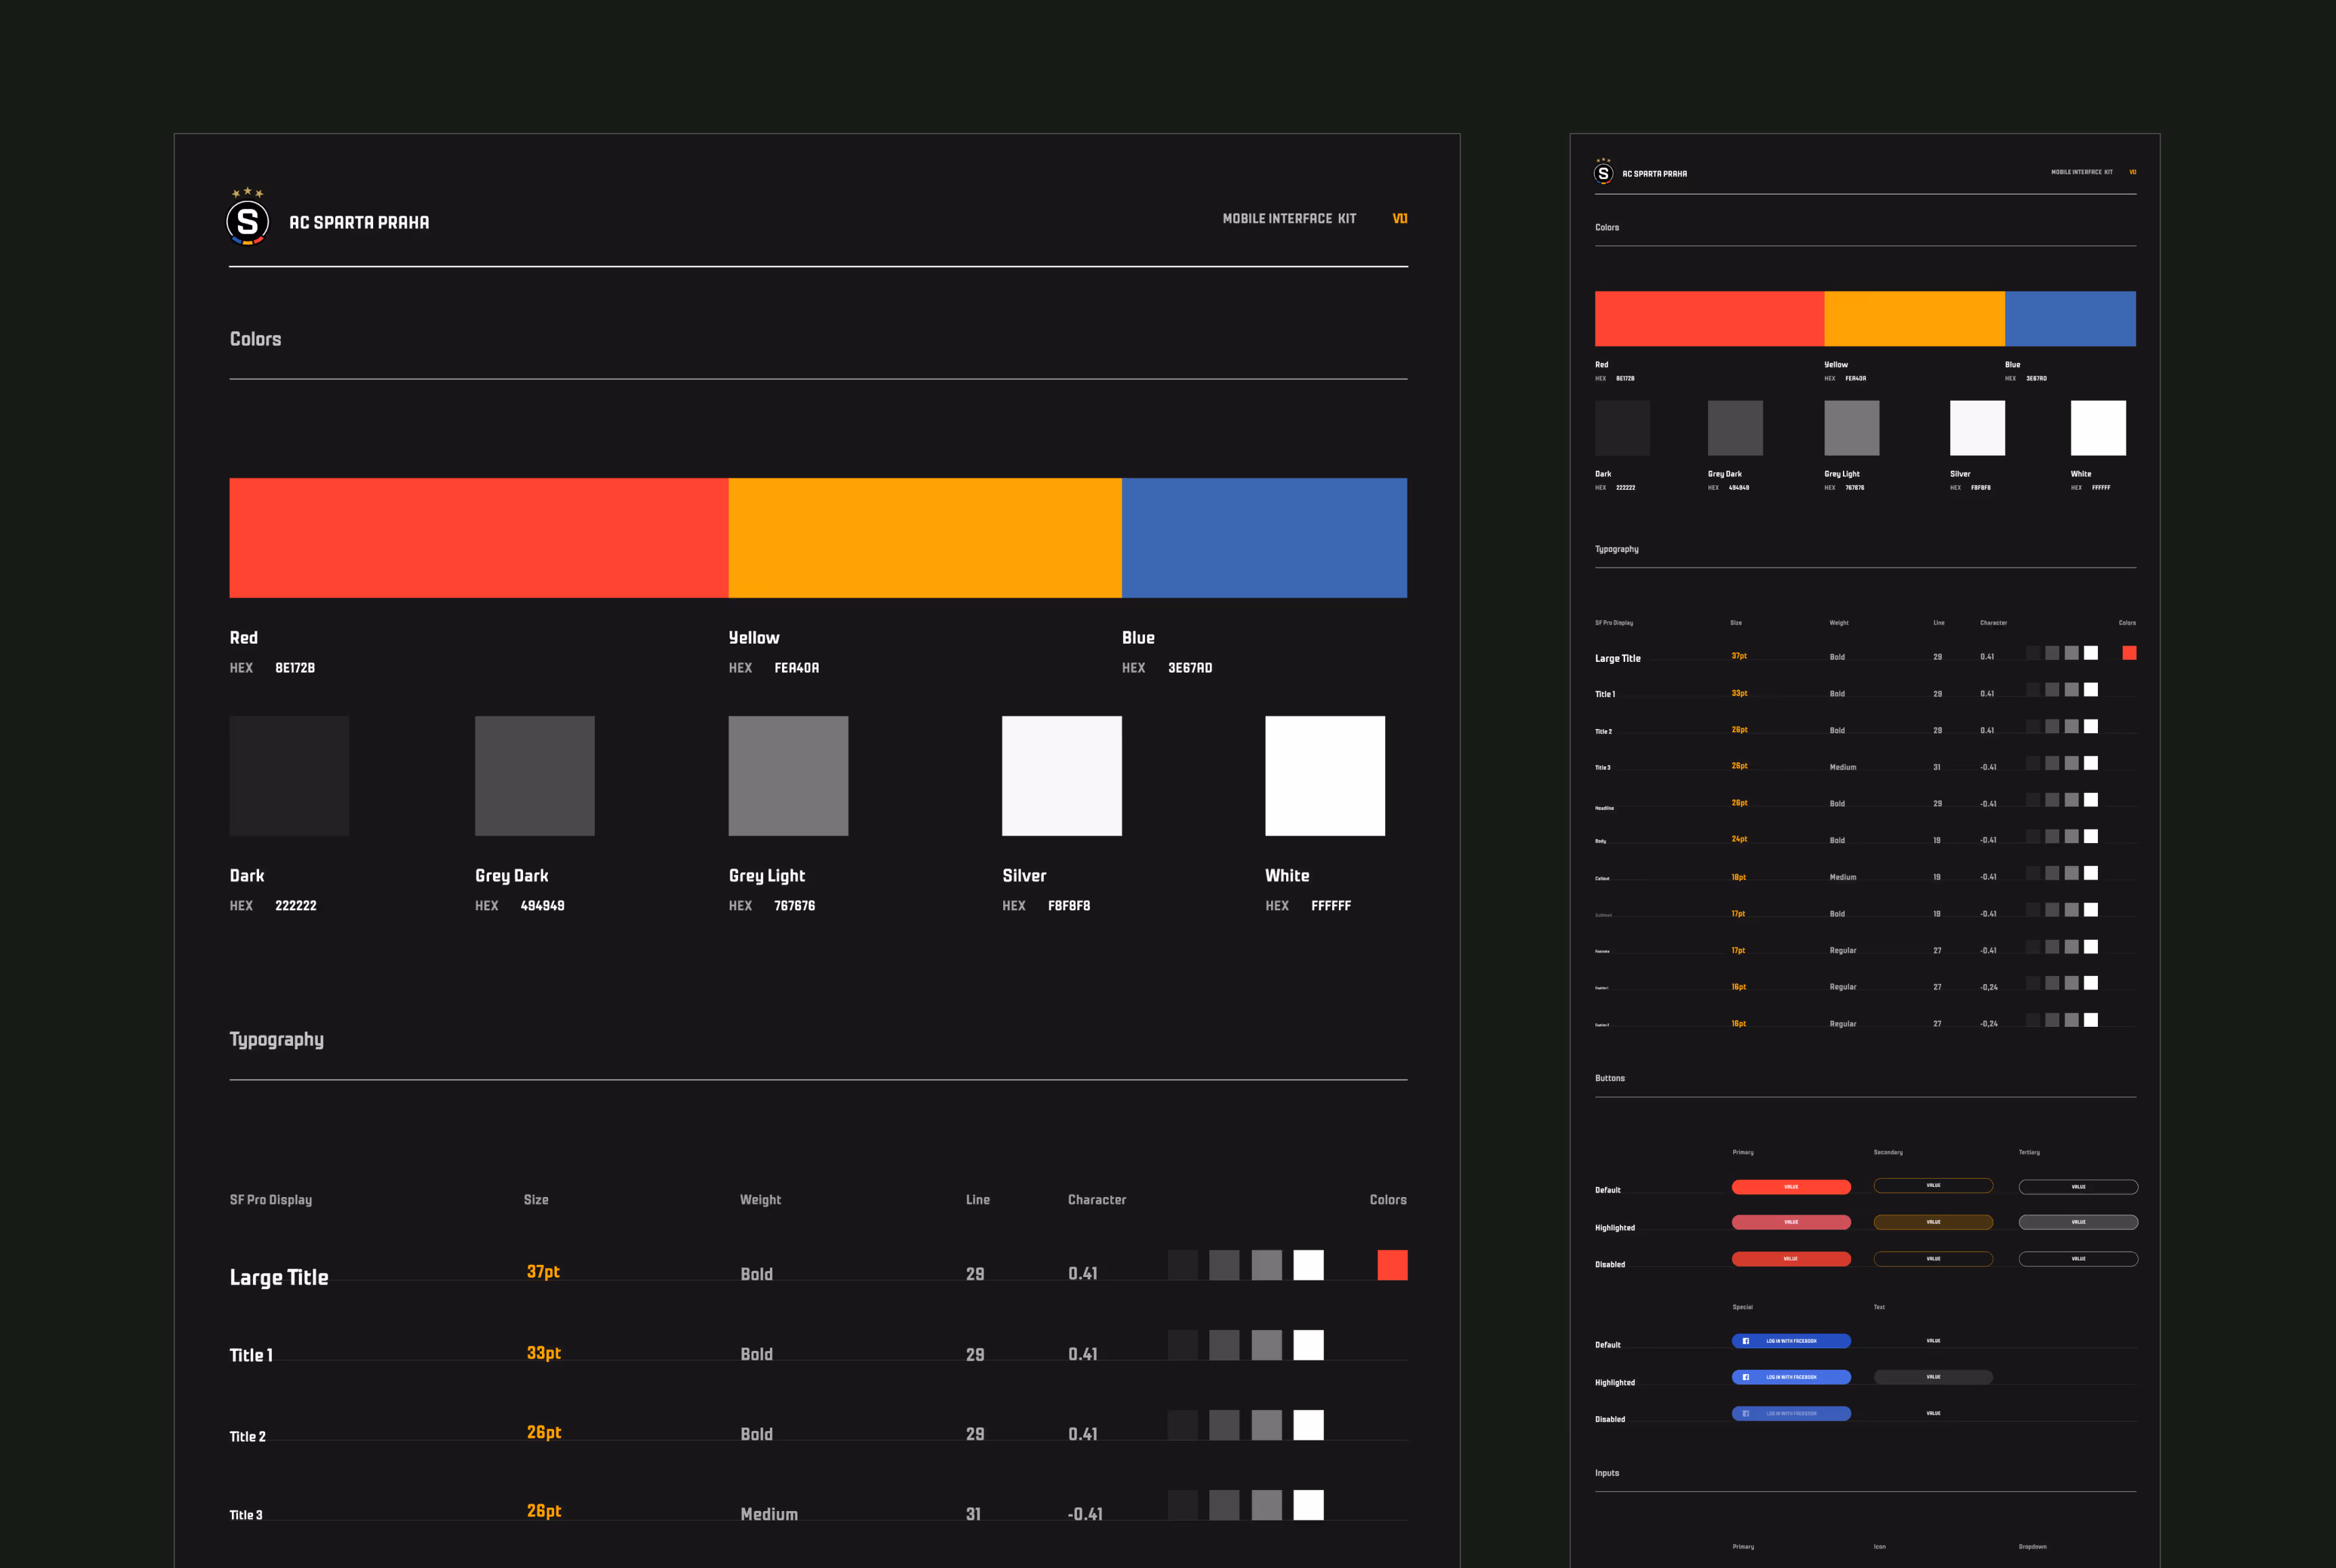Click the default tertiary outlined VALUE button
Image resolution: width=2336 pixels, height=1568 pixels.
[2078, 1187]
